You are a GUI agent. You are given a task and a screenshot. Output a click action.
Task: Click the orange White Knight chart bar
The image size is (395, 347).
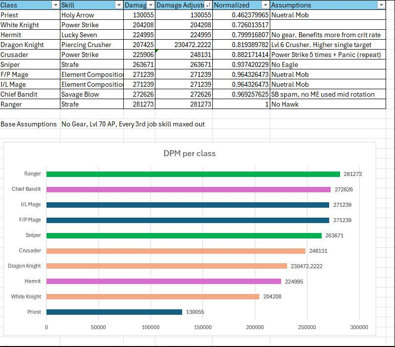pos(153,296)
